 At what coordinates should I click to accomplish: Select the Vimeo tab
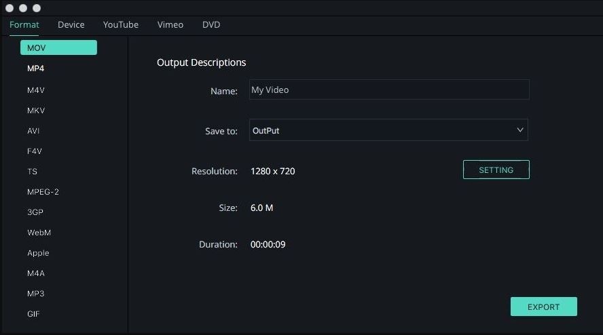(170, 25)
